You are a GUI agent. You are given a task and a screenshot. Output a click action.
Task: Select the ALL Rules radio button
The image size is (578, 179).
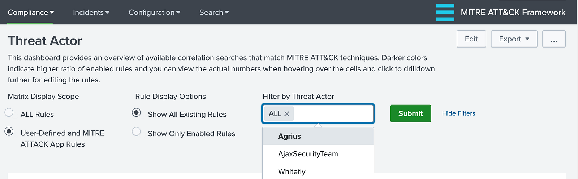click(9, 113)
